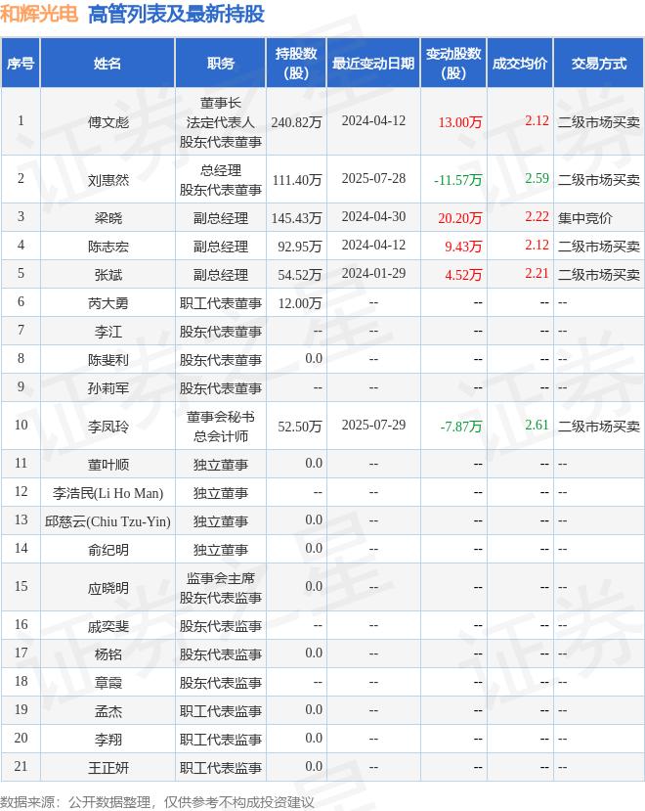The height and width of the screenshot is (811, 645).
Task: Click the 和辉光电 title text
Action: (x=39, y=14)
